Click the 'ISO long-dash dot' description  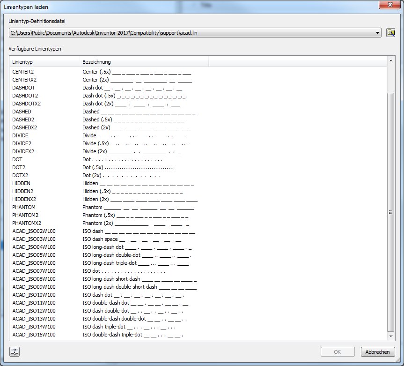(137, 247)
